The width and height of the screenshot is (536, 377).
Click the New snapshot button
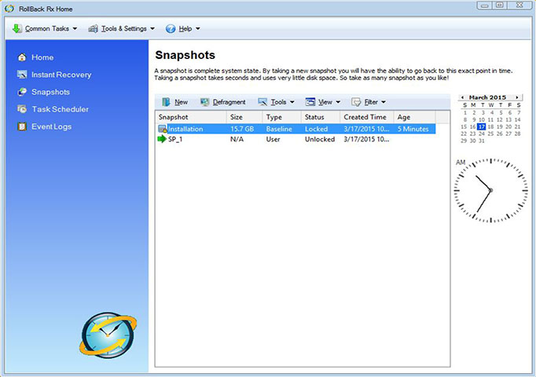tap(175, 102)
